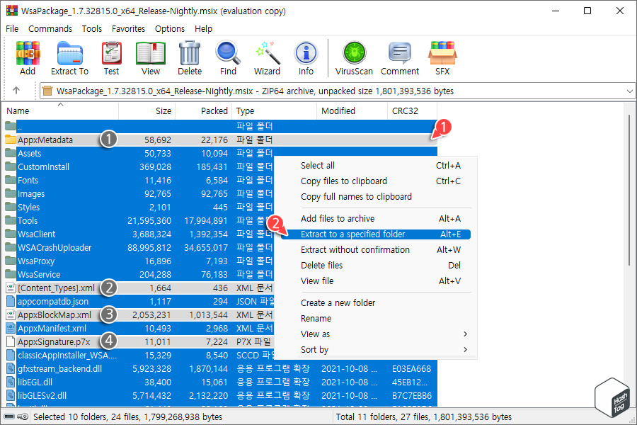Choose Add files to archive
This screenshot has height=425, width=637.
pyautogui.click(x=376, y=218)
